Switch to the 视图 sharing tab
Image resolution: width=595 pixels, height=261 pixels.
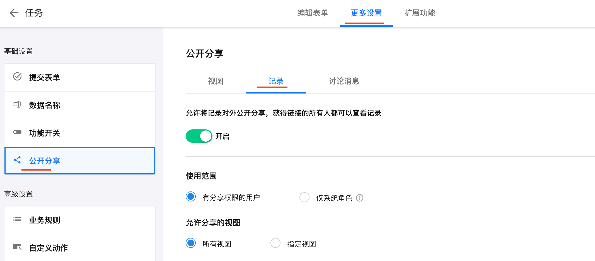coord(216,81)
